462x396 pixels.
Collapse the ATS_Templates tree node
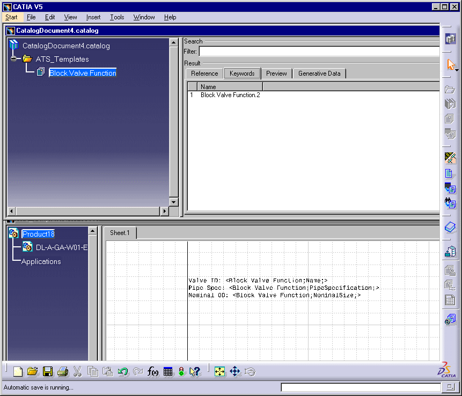[13, 59]
